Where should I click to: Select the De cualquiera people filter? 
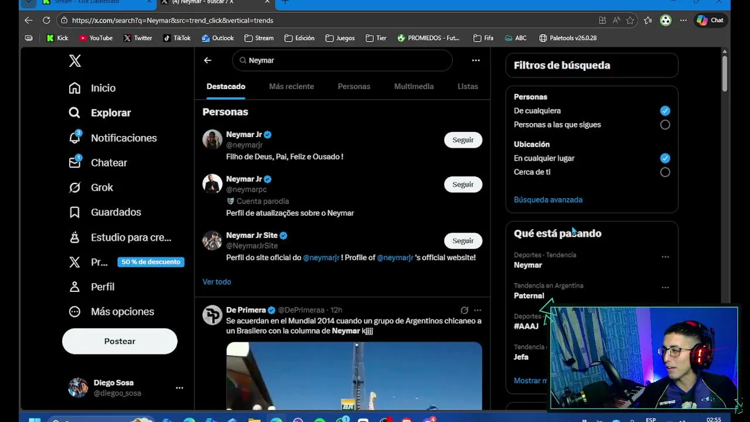[x=665, y=111]
